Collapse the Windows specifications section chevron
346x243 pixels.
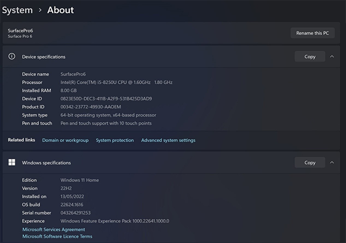pyautogui.click(x=332, y=163)
